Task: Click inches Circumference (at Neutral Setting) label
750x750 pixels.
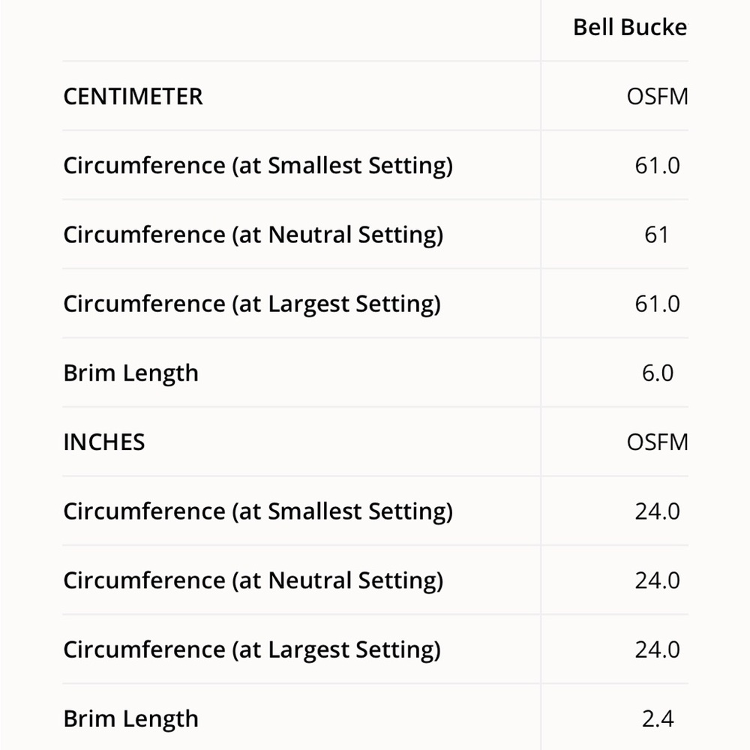Action: point(253,581)
